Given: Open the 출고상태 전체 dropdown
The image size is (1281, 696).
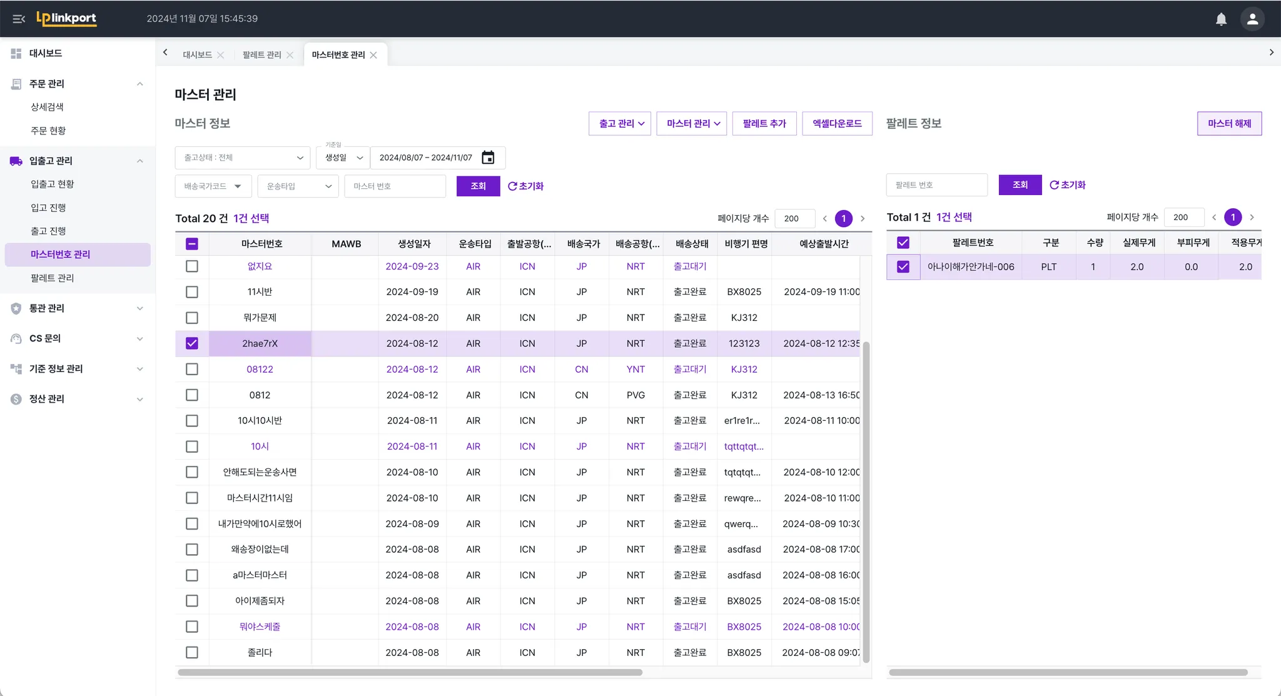Looking at the screenshot, I should [x=243, y=158].
